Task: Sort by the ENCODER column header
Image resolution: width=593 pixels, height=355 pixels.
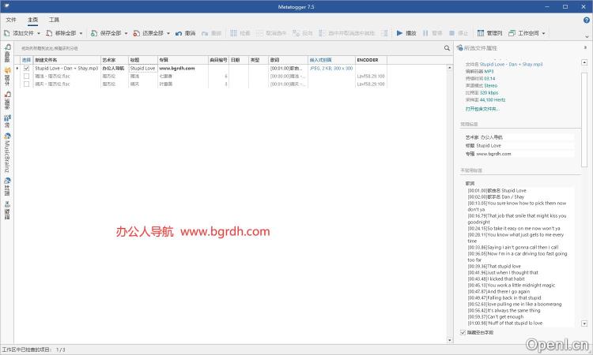Action: [x=368, y=60]
